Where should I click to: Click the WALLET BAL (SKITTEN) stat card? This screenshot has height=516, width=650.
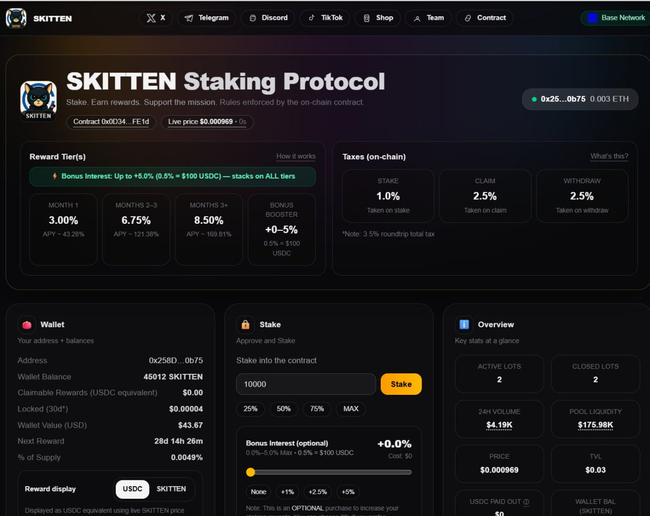[x=595, y=504]
